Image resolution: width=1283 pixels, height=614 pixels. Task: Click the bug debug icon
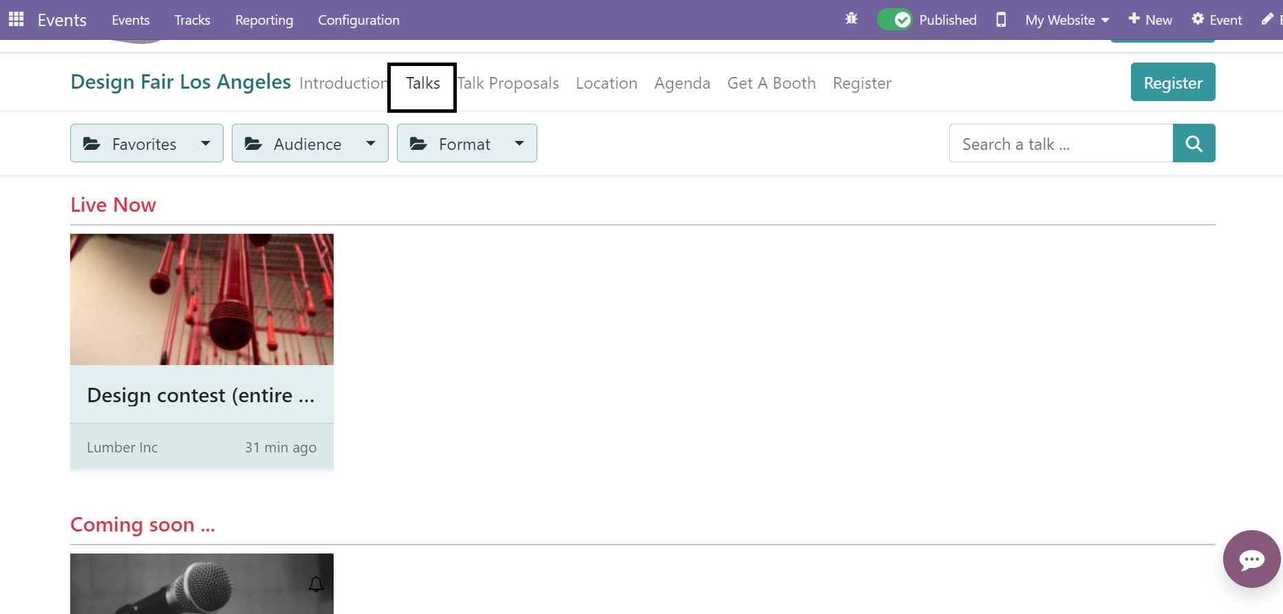[x=851, y=19]
